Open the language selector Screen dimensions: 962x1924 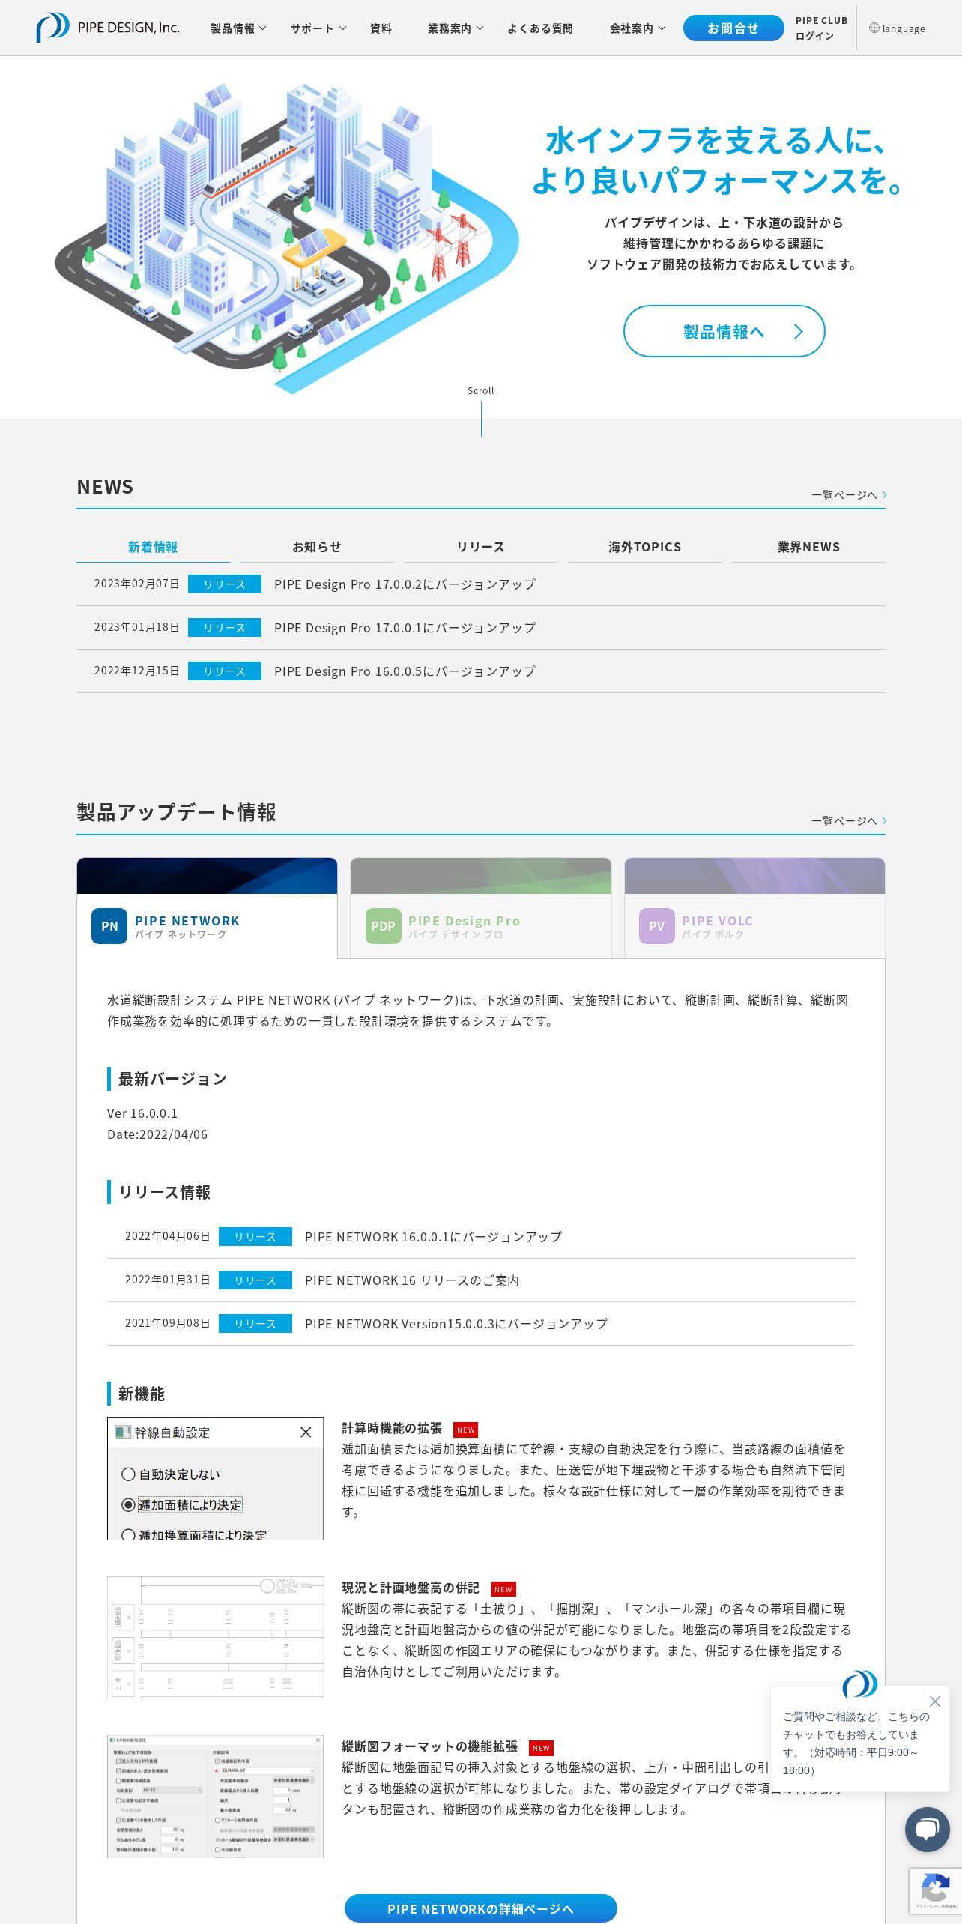(x=897, y=28)
